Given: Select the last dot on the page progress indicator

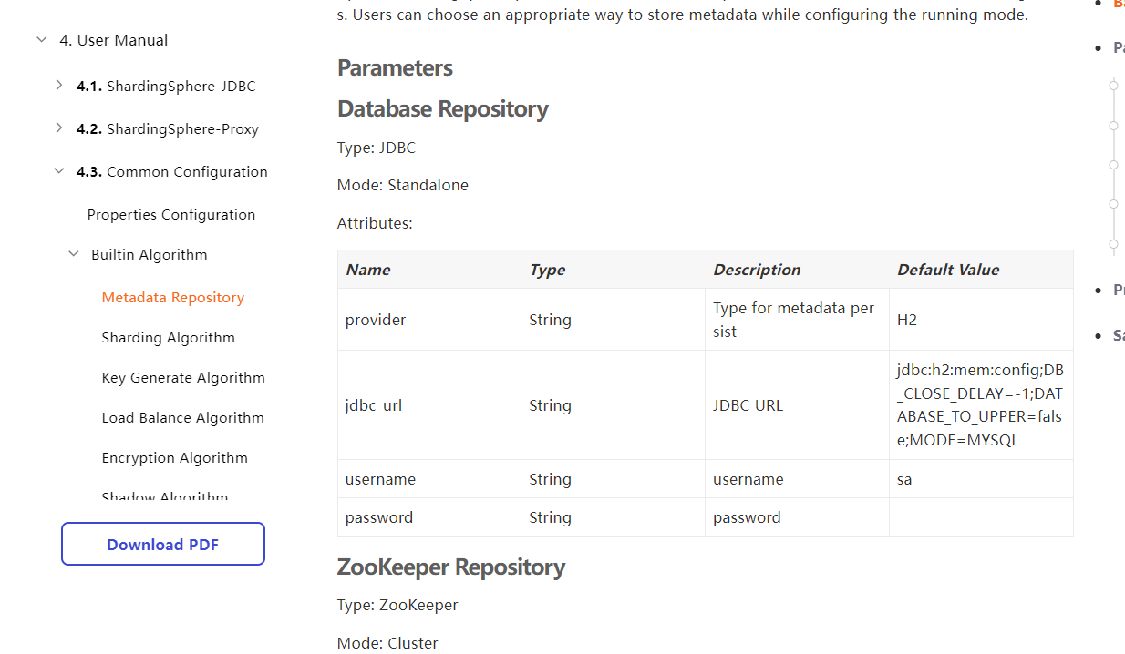Looking at the screenshot, I should click(1113, 244).
